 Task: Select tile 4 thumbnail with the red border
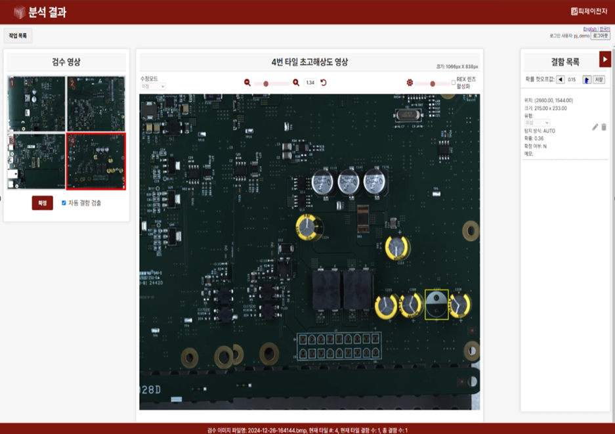coord(96,162)
